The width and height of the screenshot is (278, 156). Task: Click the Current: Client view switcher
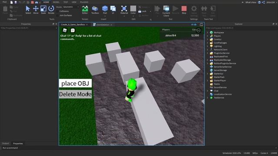(166, 11)
